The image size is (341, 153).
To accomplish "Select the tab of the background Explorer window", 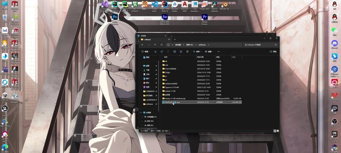I will pos(152,36).
